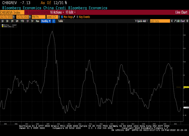Open the Actions menu
Screen dimensions: 189x136
(57, 12)
